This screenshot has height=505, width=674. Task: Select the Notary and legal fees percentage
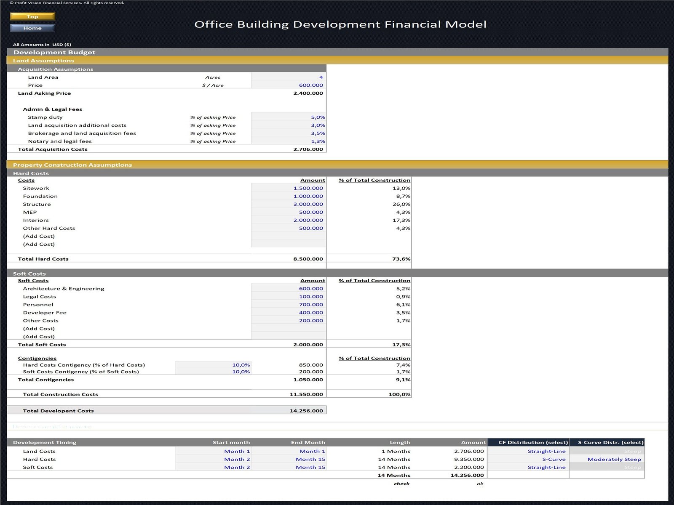pos(289,141)
